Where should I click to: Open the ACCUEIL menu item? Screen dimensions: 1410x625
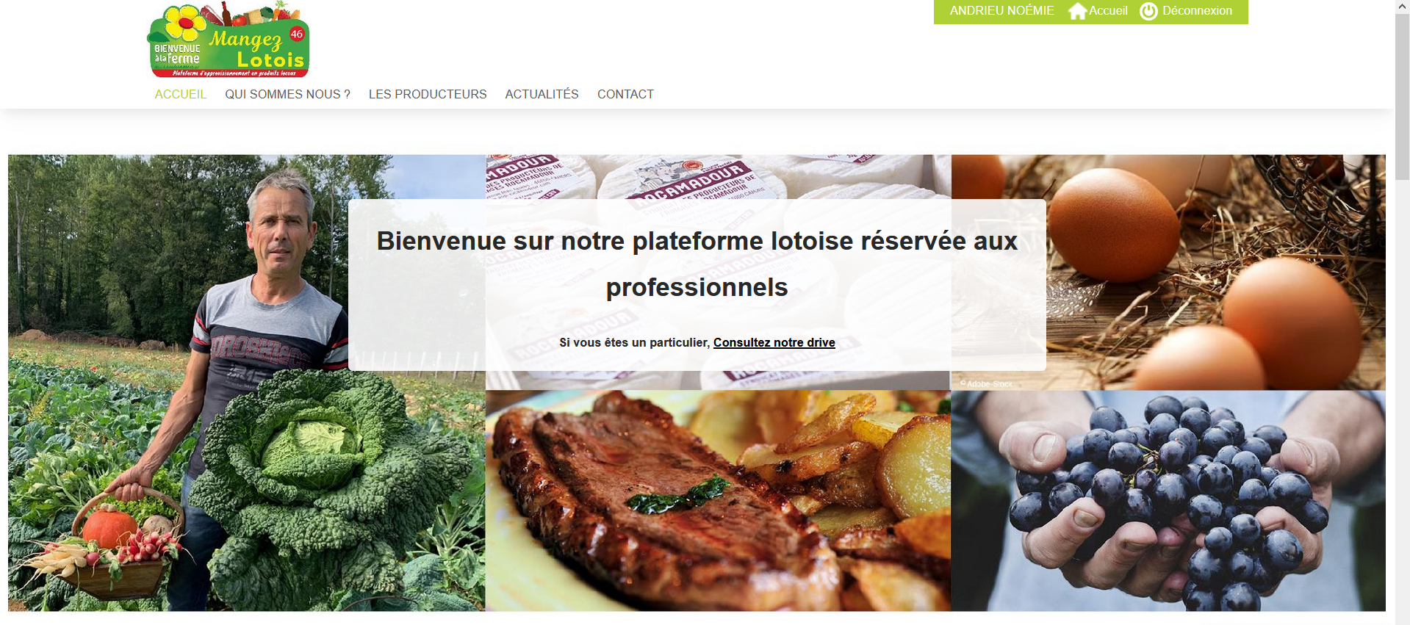[x=181, y=94]
